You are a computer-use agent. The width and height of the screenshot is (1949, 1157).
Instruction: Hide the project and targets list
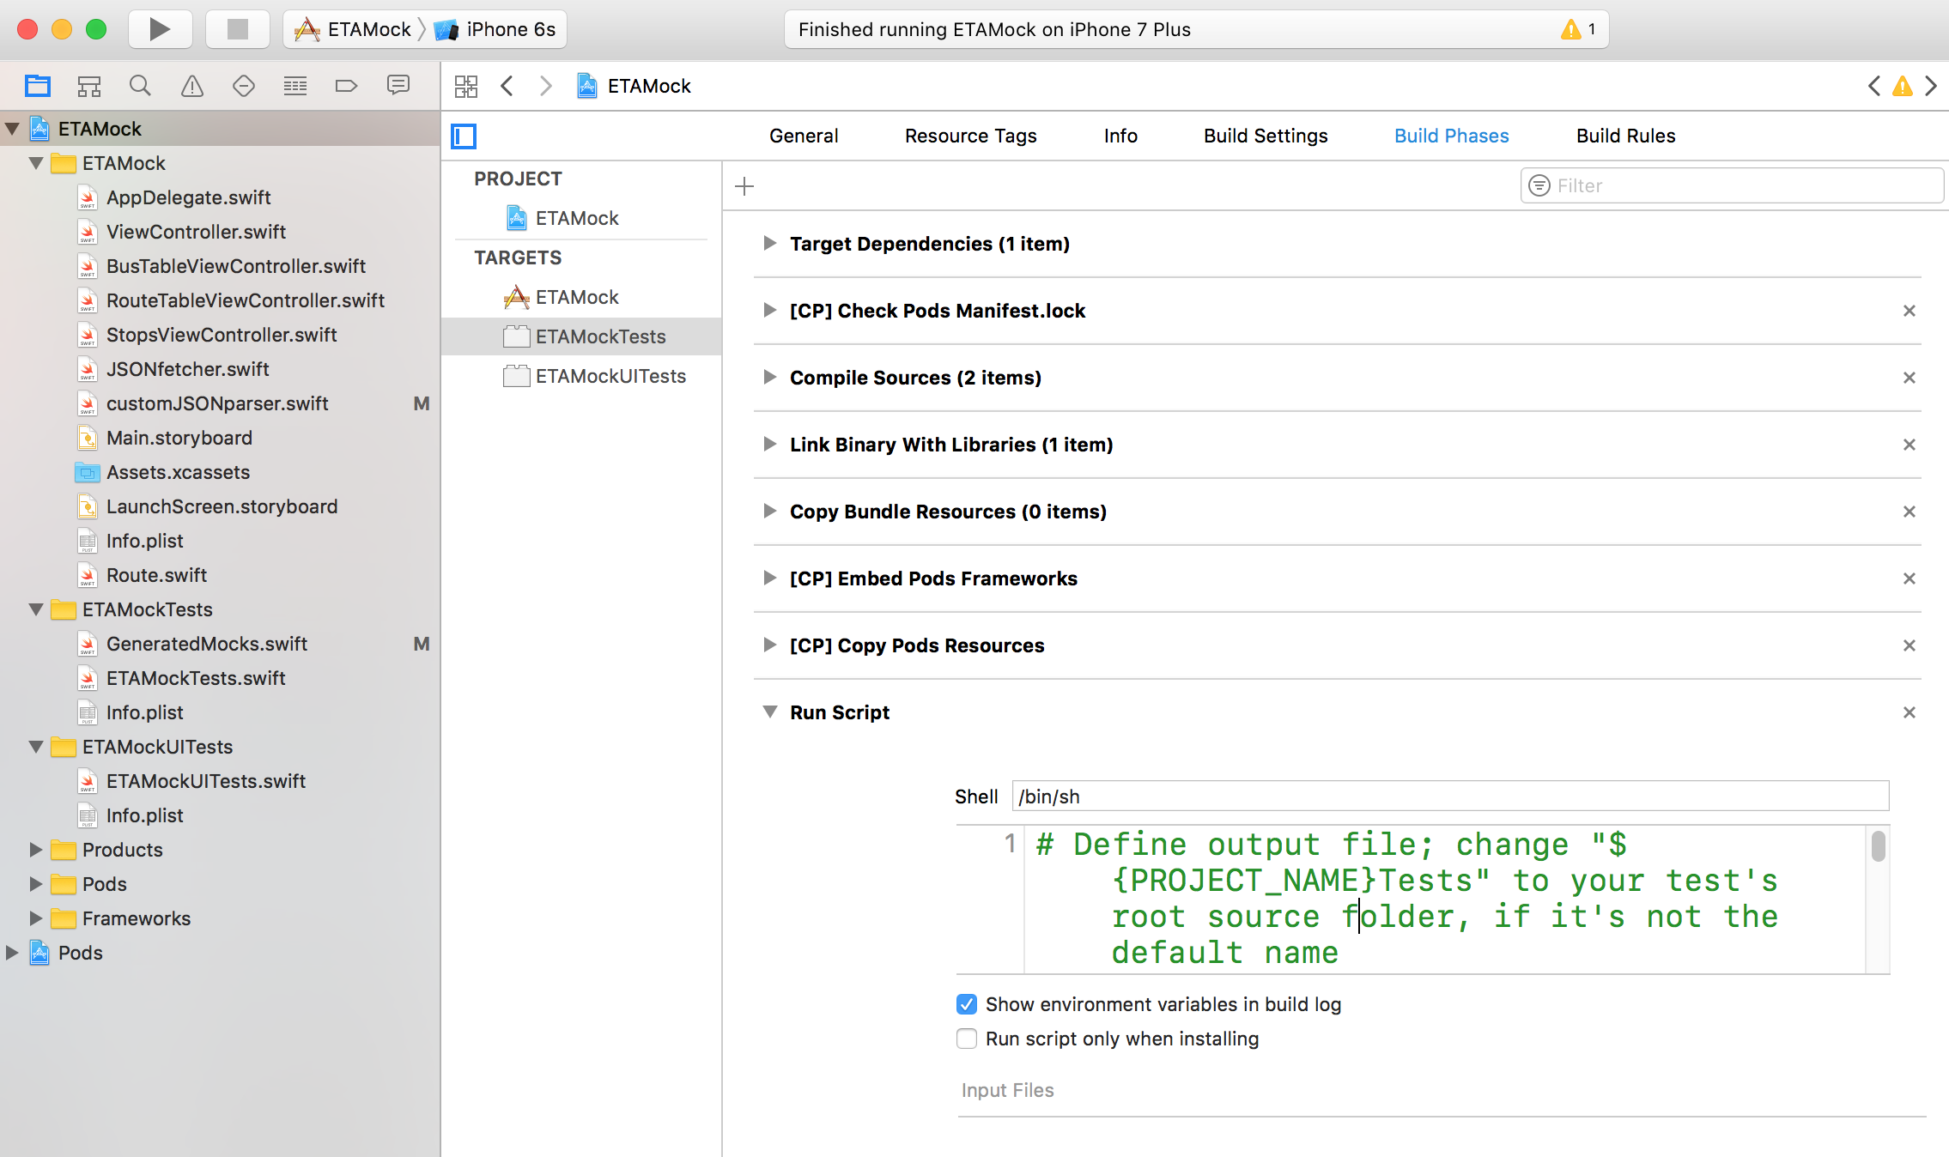coord(464,136)
